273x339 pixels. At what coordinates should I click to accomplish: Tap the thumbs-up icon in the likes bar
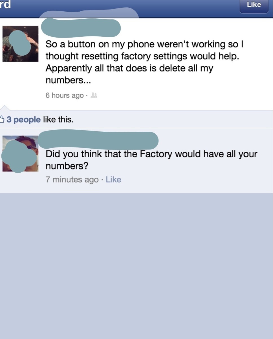point(2,119)
